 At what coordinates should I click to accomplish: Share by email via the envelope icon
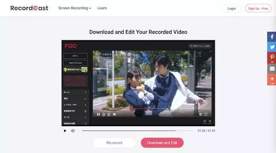point(272,69)
